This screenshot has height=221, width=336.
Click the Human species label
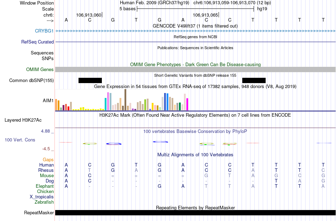click(x=46, y=165)
